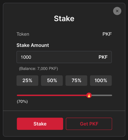Confirm with the red Stake button
Image resolution: width=128 pixels, height=140 pixels.
40,124
